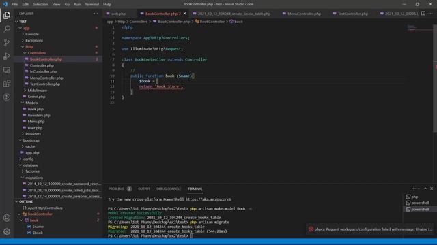The image size is (437, 245).
Task: Create a new terminal with plus icon
Action: click(x=414, y=189)
